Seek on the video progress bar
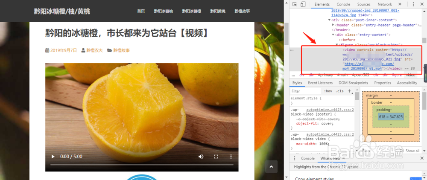427x180 pixels. (x=142, y=165)
